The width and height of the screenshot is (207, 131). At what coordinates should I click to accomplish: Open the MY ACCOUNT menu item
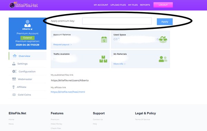pos(101,5)
